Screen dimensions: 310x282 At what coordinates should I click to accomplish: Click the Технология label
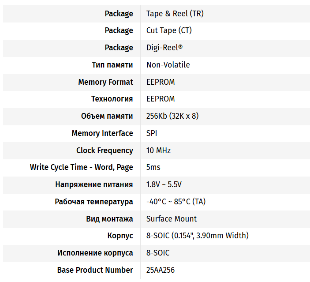[112, 99]
